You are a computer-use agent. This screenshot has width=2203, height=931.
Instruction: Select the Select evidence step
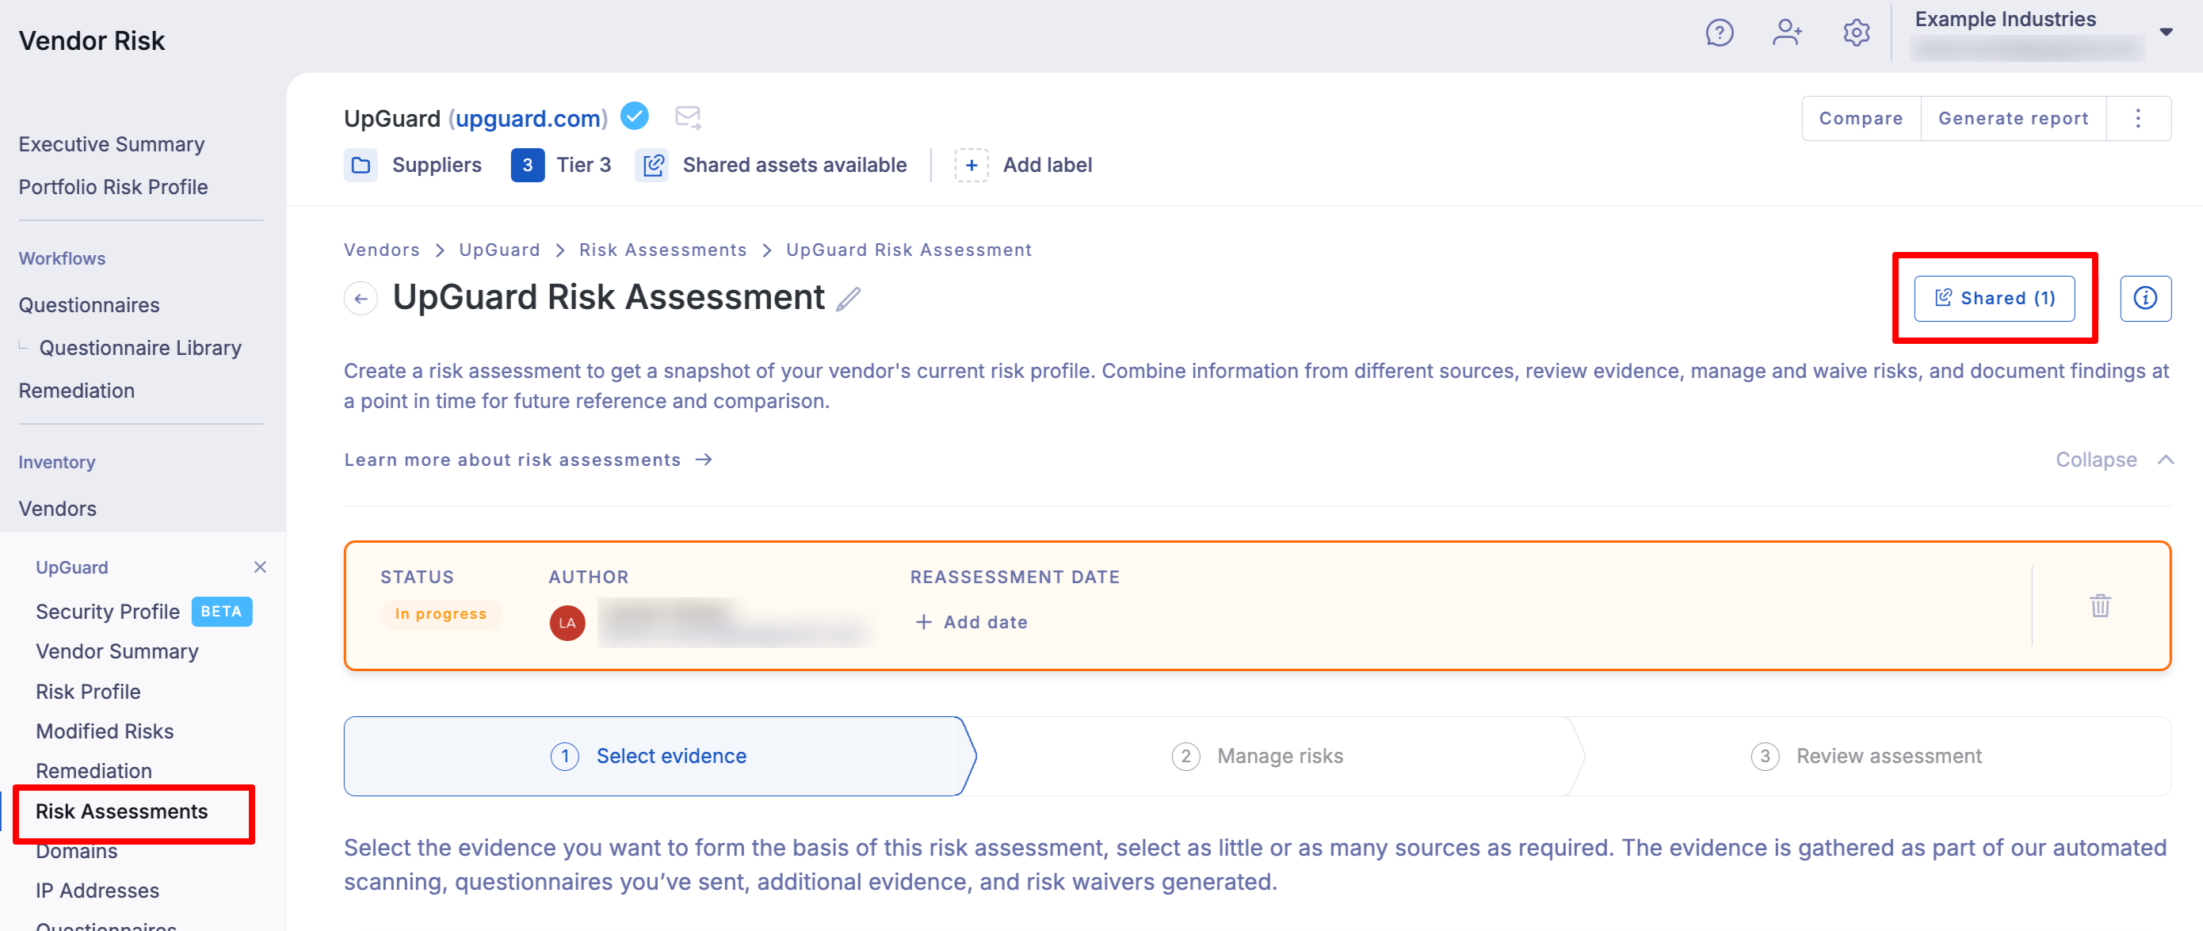click(x=659, y=756)
